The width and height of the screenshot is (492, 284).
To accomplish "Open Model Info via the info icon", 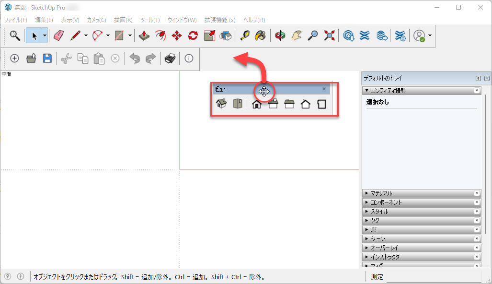I will coord(189,59).
